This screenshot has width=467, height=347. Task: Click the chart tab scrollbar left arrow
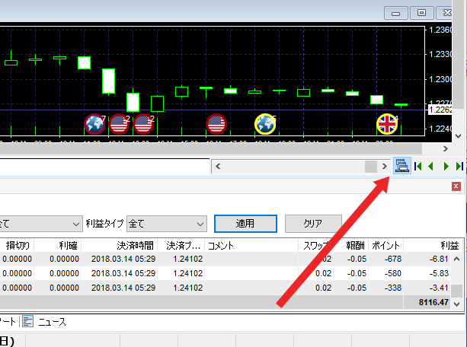[217, 166]
